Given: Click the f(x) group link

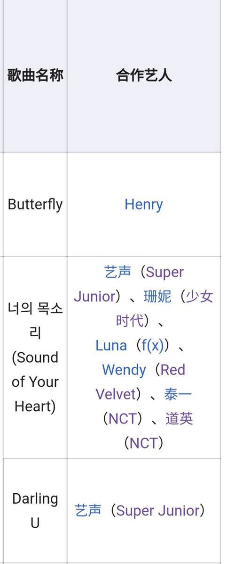Looking at the screenshot, I should tap(153, 346).
